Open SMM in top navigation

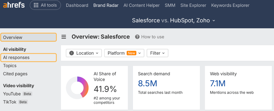[170, 5]
